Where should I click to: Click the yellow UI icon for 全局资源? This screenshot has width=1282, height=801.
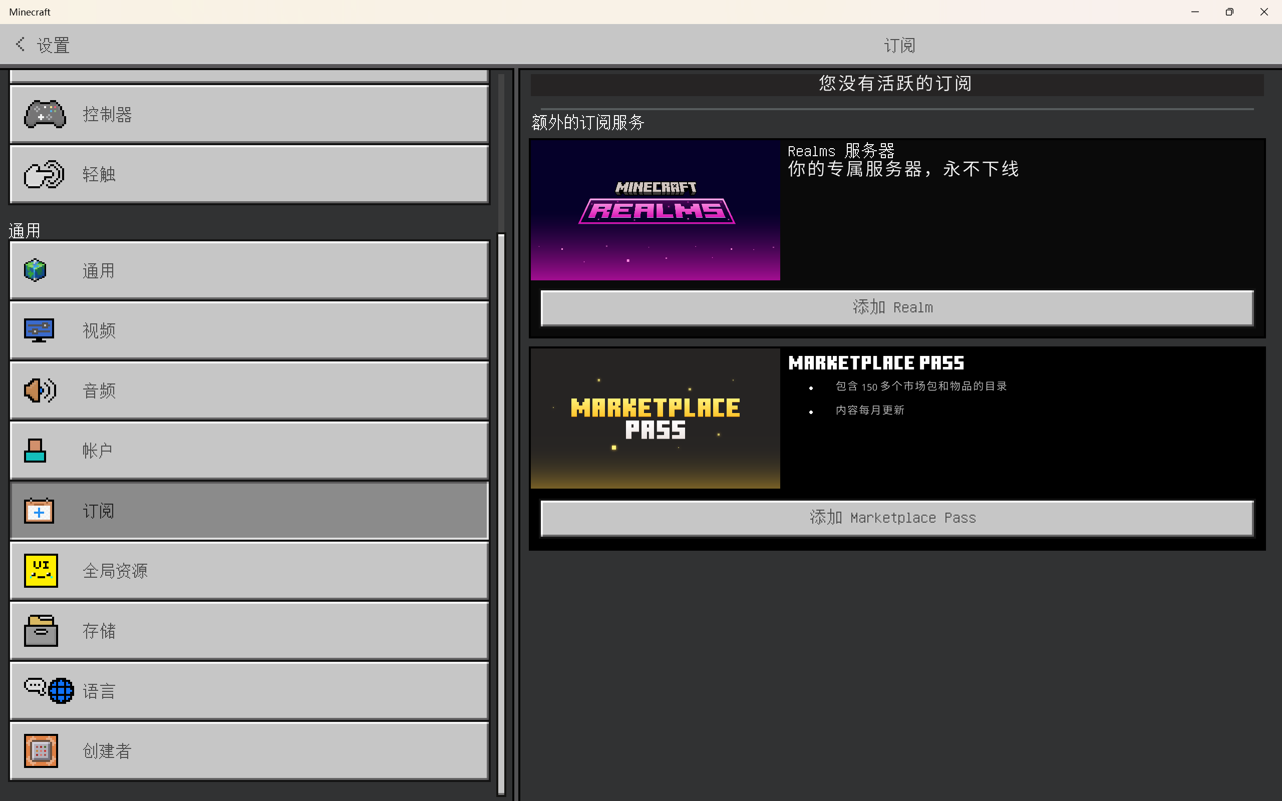point(41,571)
